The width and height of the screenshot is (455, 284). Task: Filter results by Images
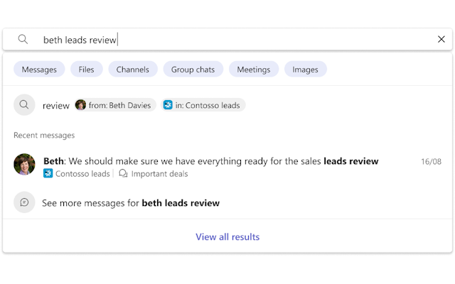(x=306, y=69)
